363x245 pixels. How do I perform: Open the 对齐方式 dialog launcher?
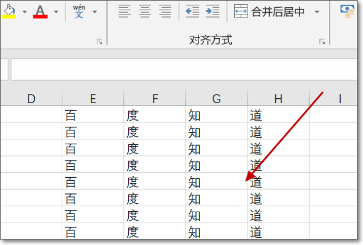pyautogui.click(x=322, y=41)
